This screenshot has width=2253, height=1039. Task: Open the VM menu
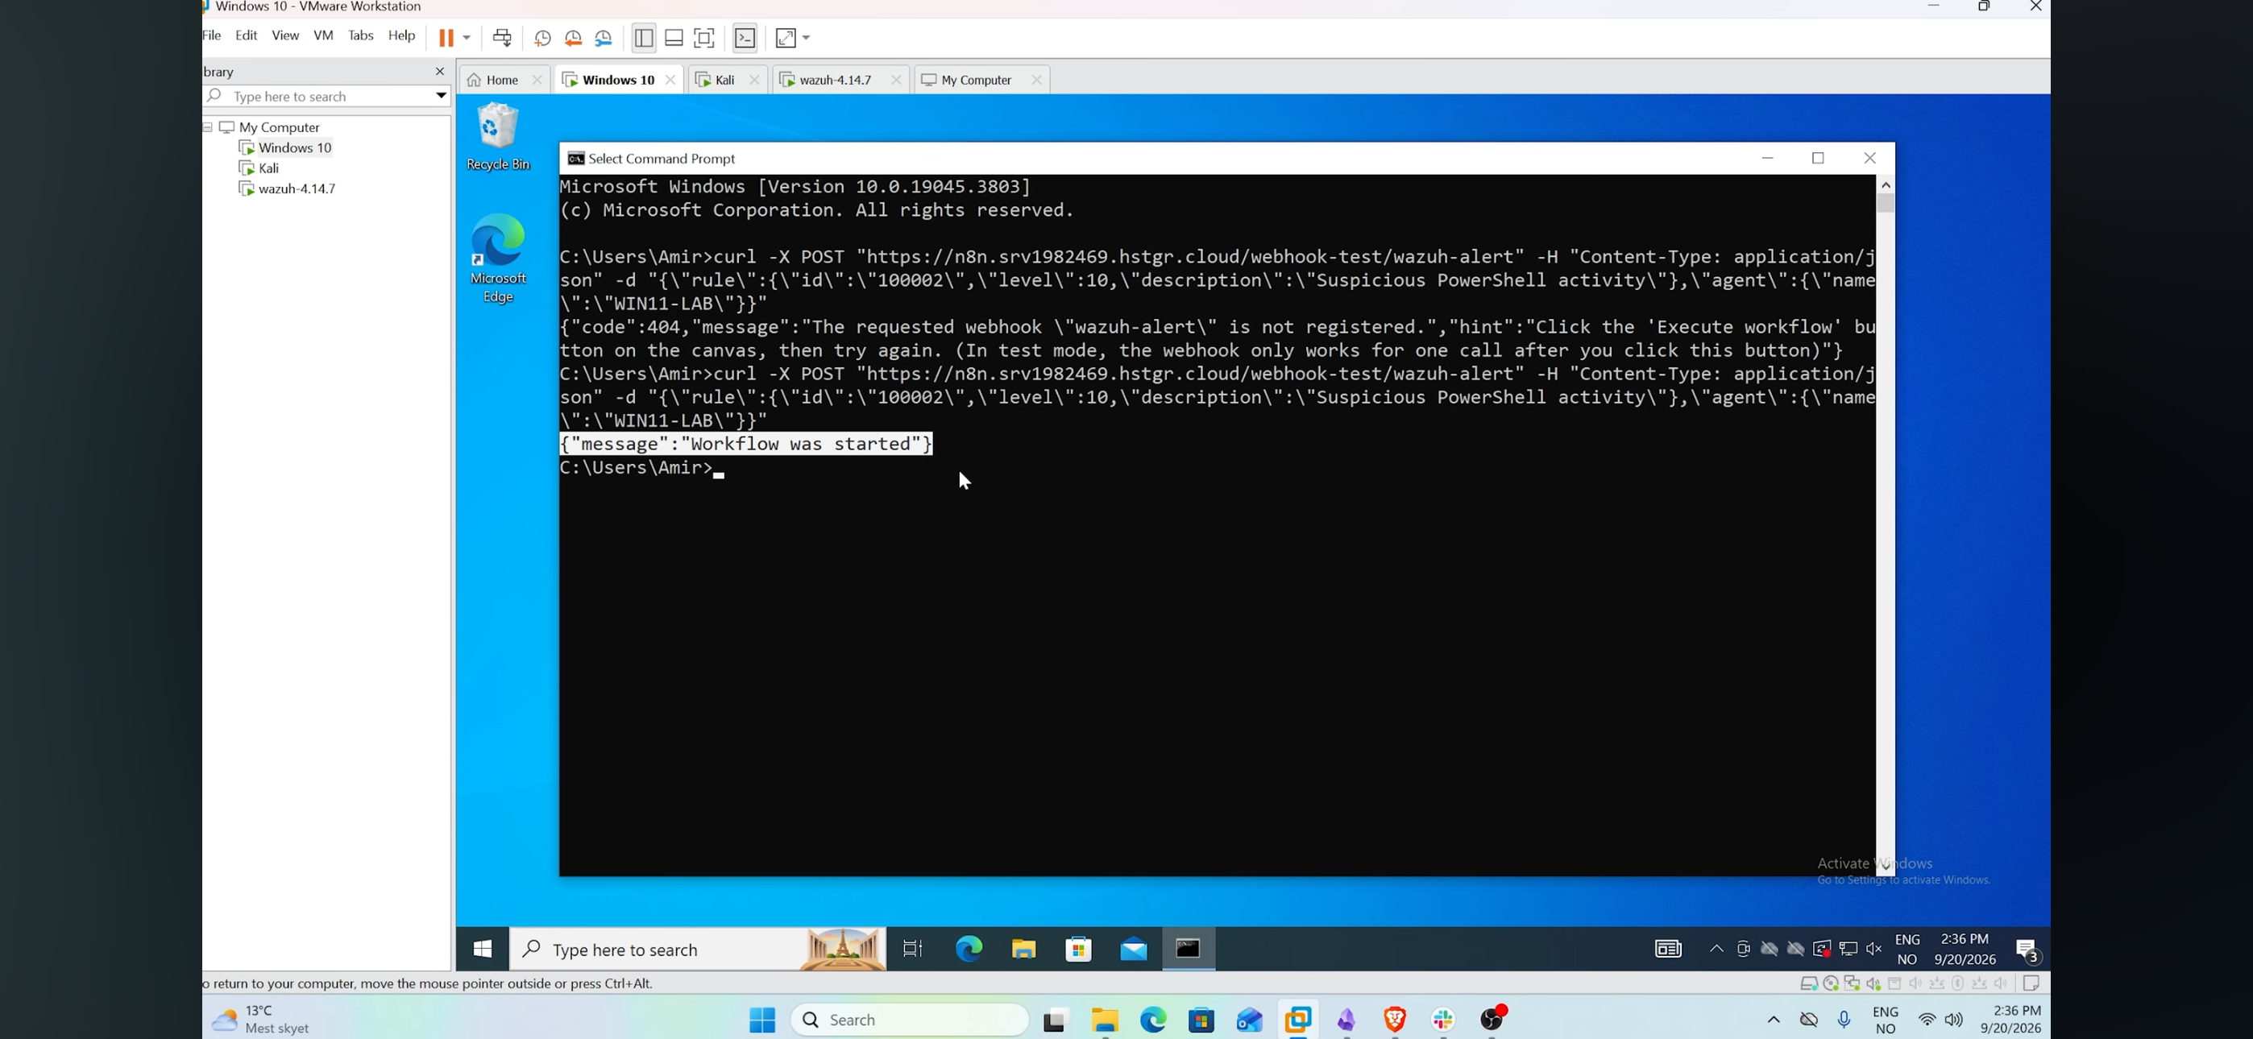point(324,36)
